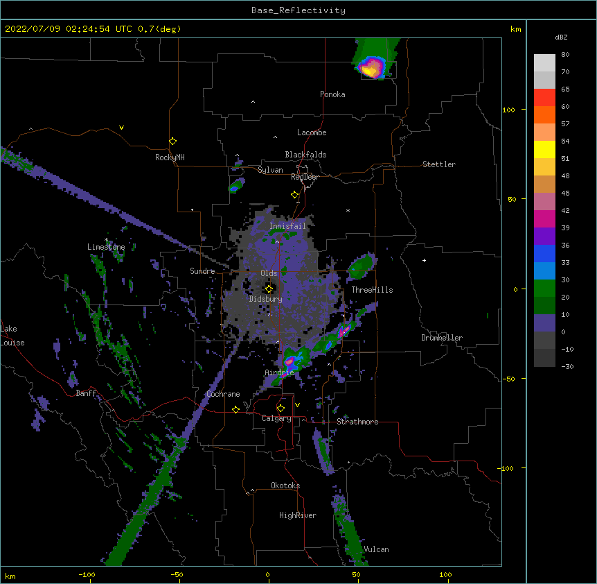Click the Limestone label
The image size is (597, 584).
[x=106, y=247]
